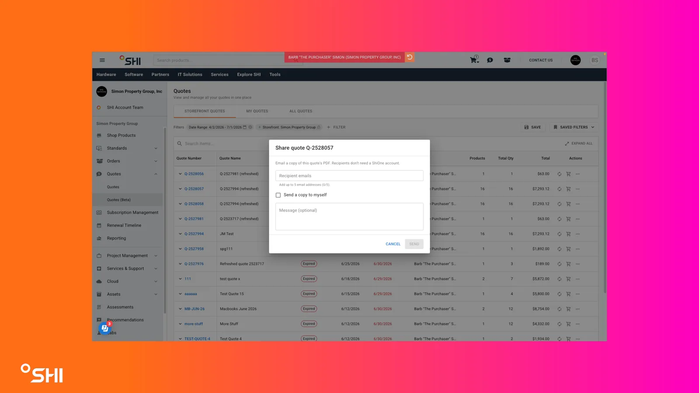Check Send a copy to myself
Screen dimensions: 699x393
[x=278, y=195]
